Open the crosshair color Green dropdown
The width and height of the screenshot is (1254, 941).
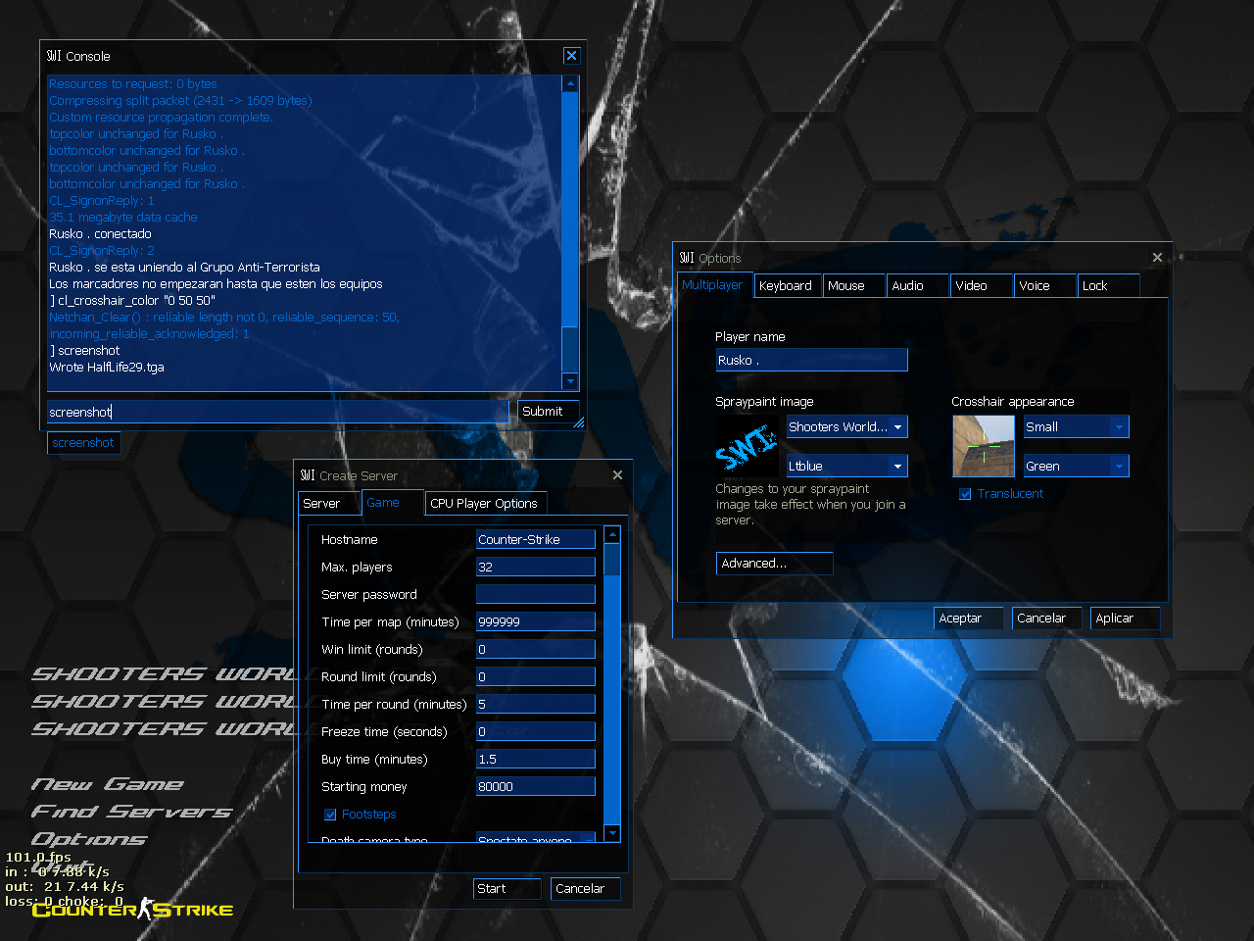pyautogui.click(x=1077, y=466)
